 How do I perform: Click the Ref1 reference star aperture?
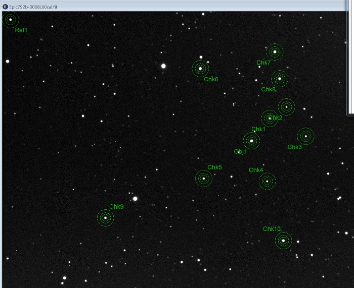10,20
